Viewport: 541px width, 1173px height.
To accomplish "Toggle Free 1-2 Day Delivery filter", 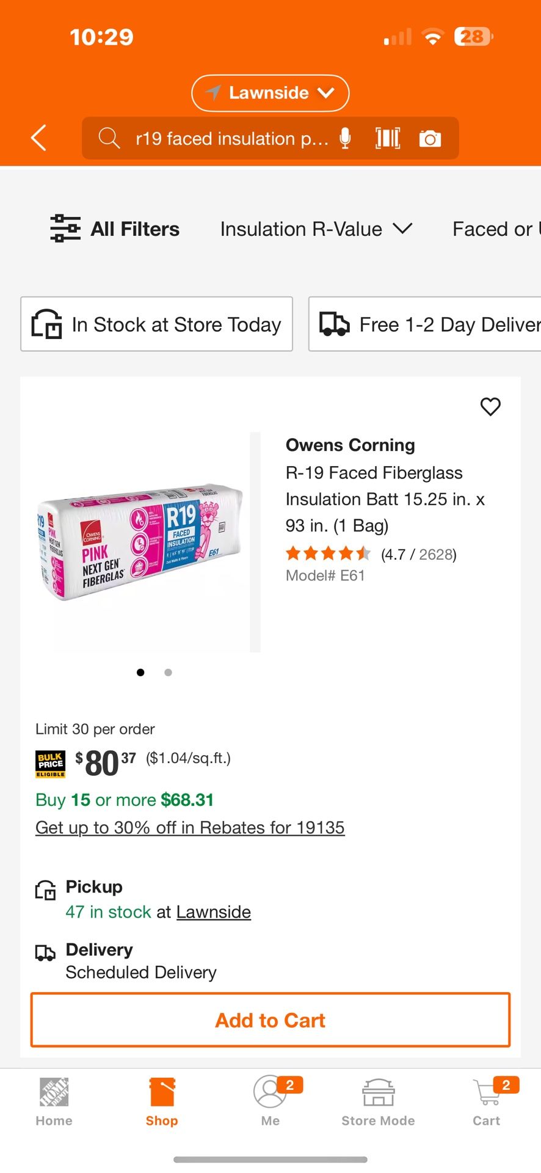I will point(427,324).
